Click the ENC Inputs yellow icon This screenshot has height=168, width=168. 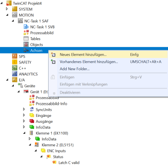[x=43, y=151]
